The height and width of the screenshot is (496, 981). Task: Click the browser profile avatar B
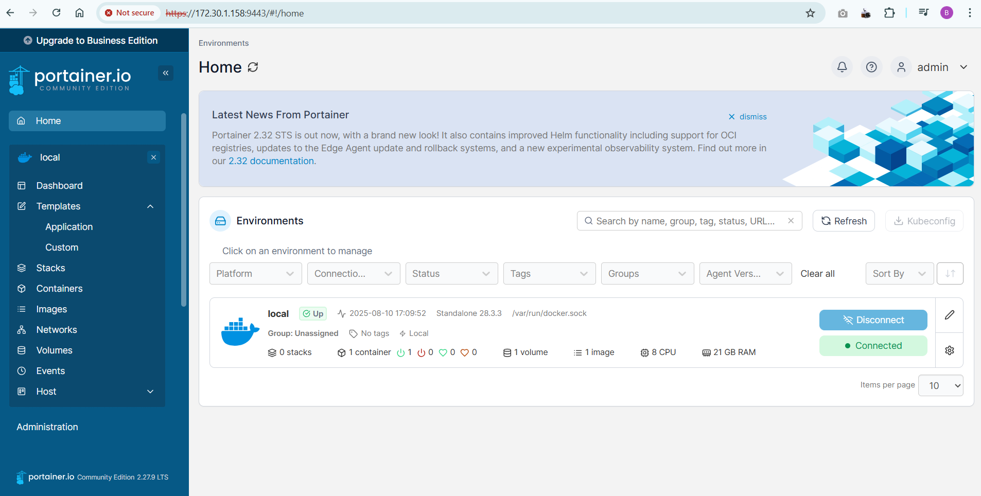click(947, 13)
